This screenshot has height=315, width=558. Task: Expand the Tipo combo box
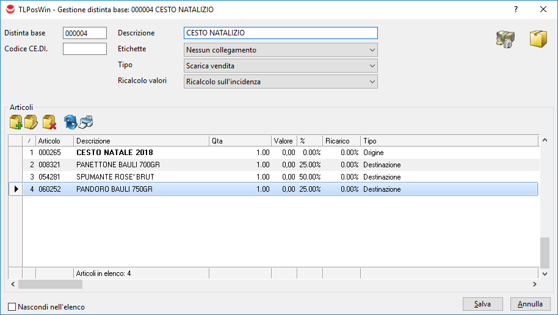point(280,66)
